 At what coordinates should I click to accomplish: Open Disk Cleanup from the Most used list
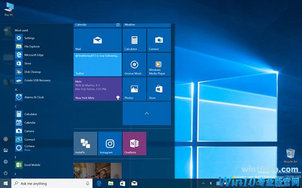(x=33, y=72)
